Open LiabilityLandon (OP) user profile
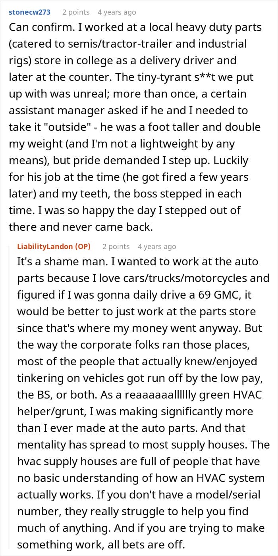 tap(54, 246)
